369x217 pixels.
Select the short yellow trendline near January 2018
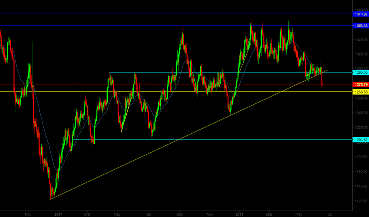pos(244,60)
